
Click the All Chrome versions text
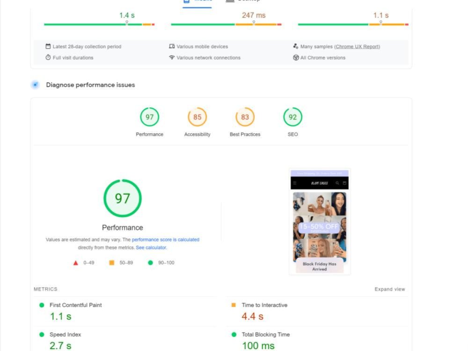(322, 58)
